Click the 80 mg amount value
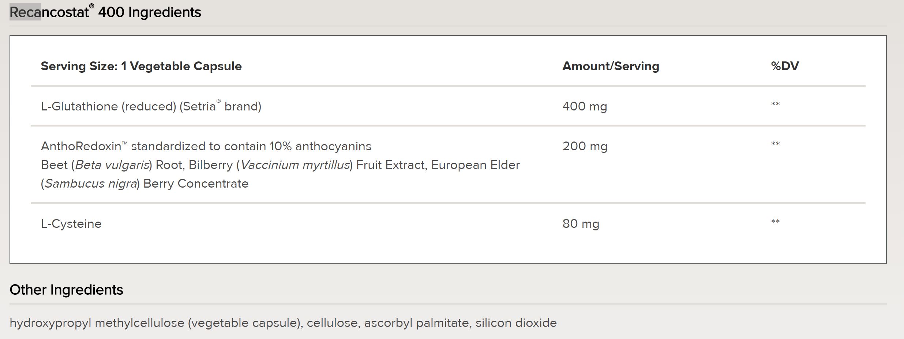 click(x=581, y=224)
